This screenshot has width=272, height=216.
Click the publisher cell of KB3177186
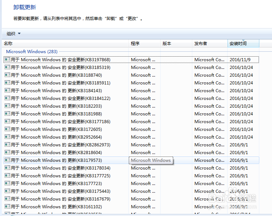209,122
